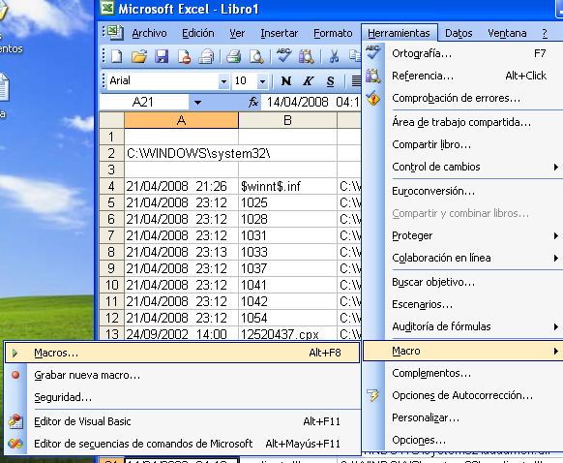
Task: Open the Archivo menu
Action: (149, 33)
